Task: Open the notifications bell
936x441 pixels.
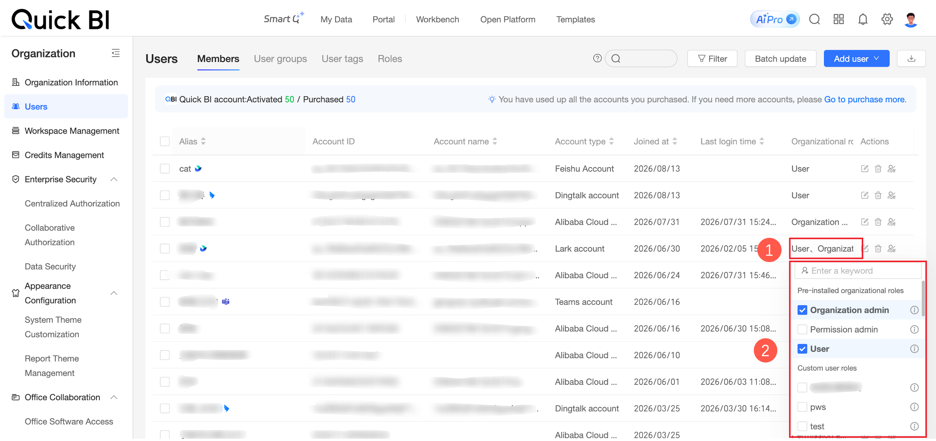Action: tap(863, 19)
